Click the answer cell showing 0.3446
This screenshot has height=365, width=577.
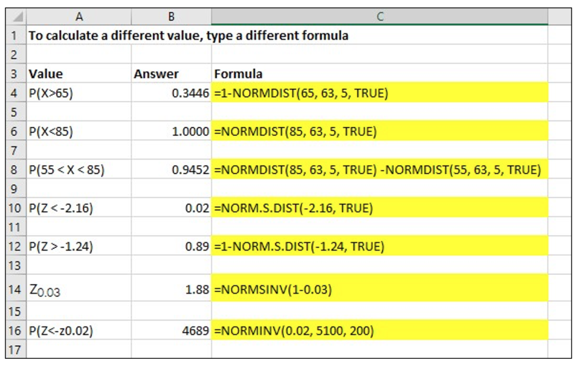(171, 94)
